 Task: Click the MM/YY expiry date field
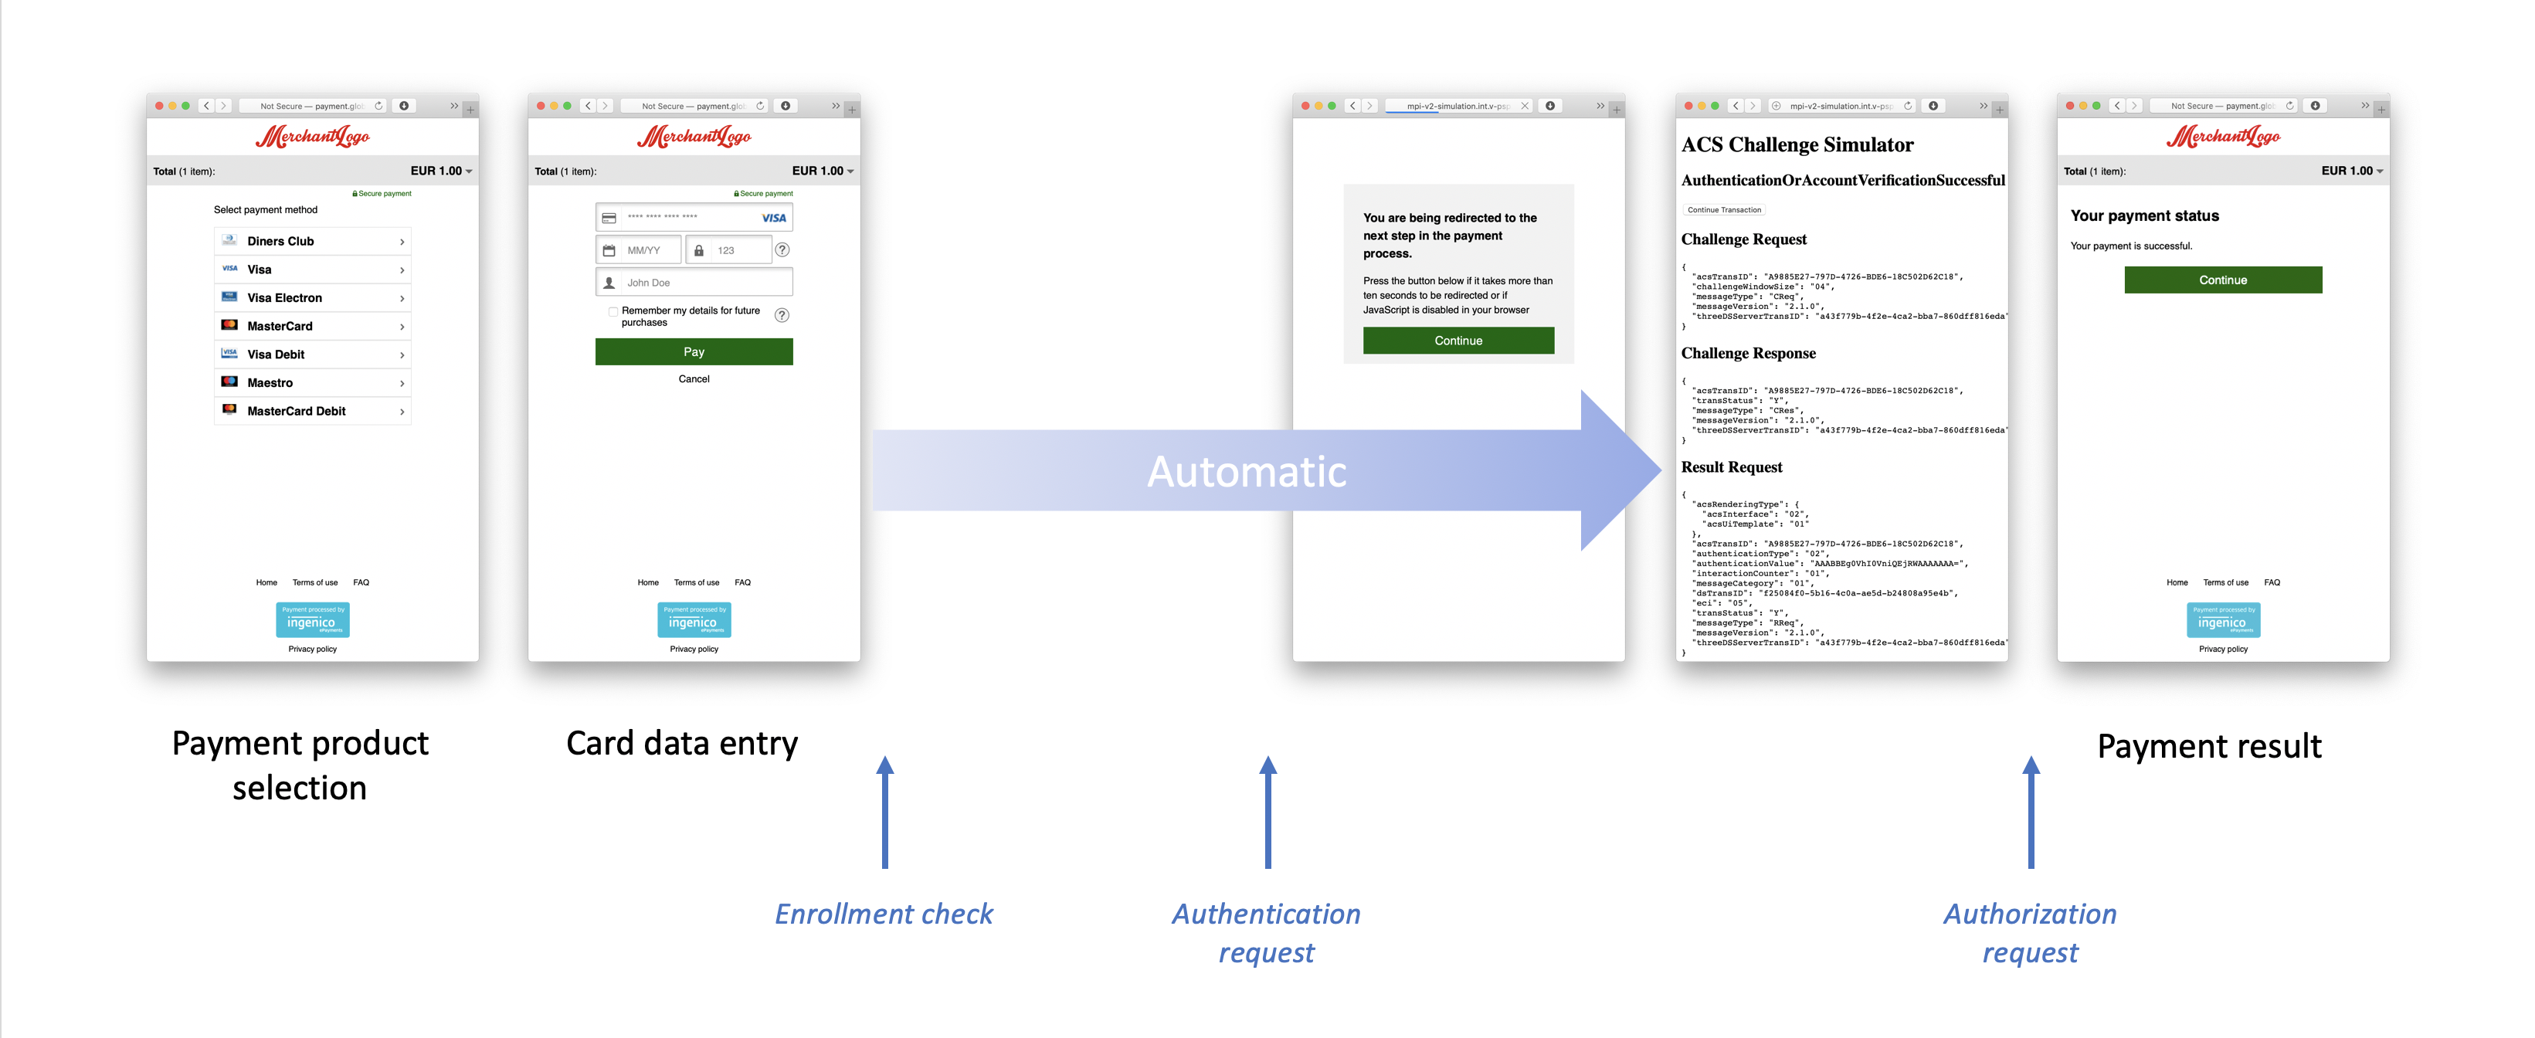pyautogui.click(x=639, y=251)
